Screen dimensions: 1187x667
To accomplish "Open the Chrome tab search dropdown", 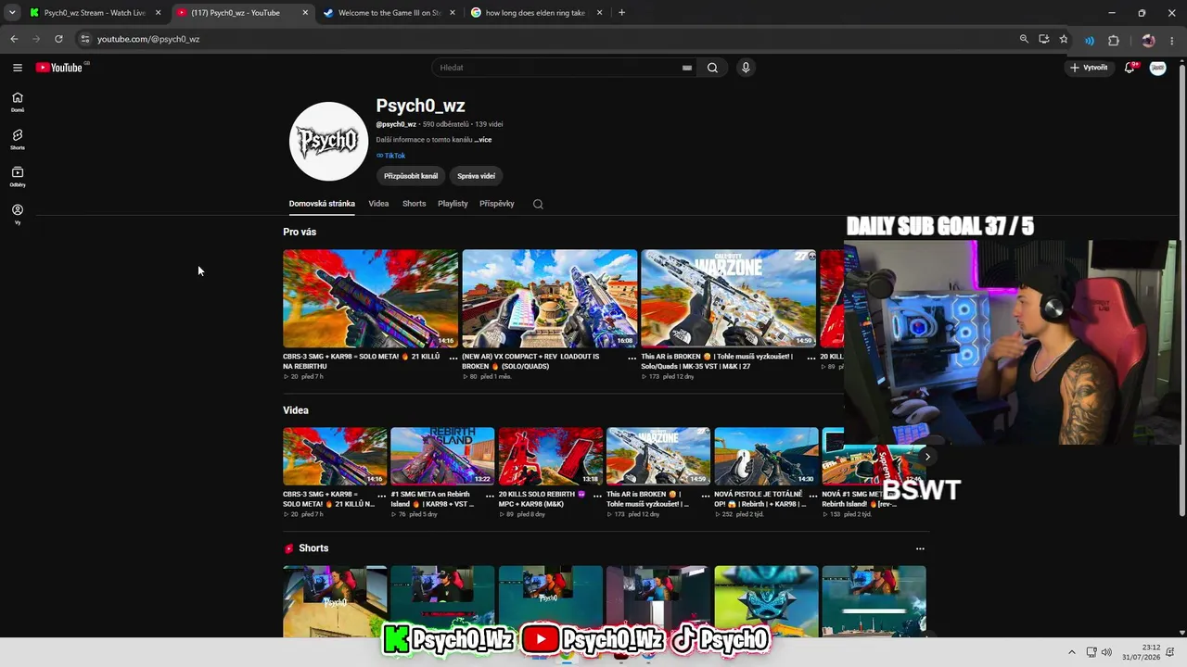I will pos(12,13).
